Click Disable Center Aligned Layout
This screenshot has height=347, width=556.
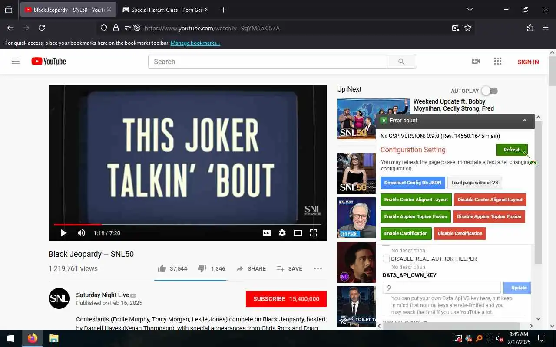(x=490, y=200)
